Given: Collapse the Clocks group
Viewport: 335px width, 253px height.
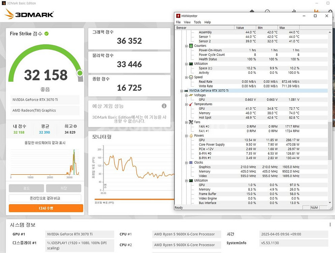Looking at the screenshot, I should point(186,163).
